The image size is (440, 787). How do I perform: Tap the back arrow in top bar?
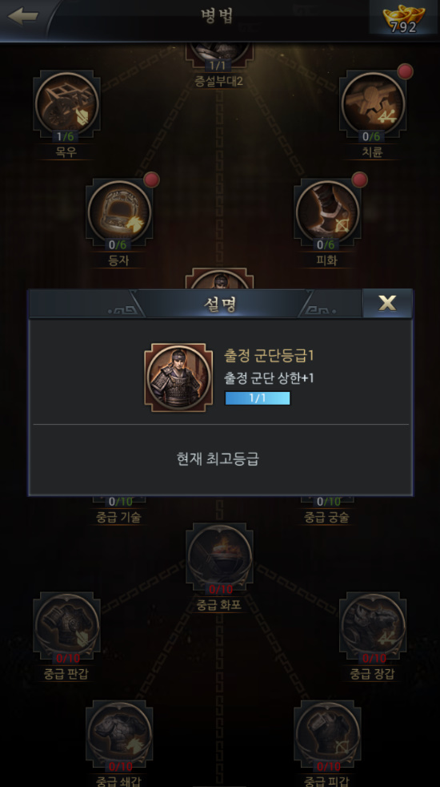pyautogui.click(x=23, y=16)
